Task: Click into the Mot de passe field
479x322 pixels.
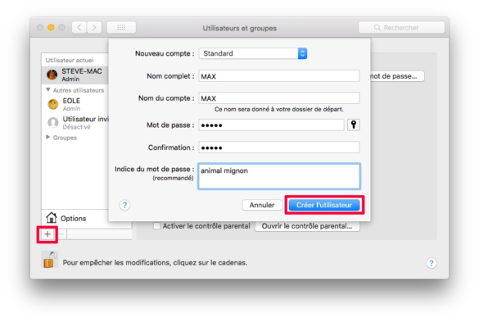Action: pyautogui.click(x=271, y=125)
